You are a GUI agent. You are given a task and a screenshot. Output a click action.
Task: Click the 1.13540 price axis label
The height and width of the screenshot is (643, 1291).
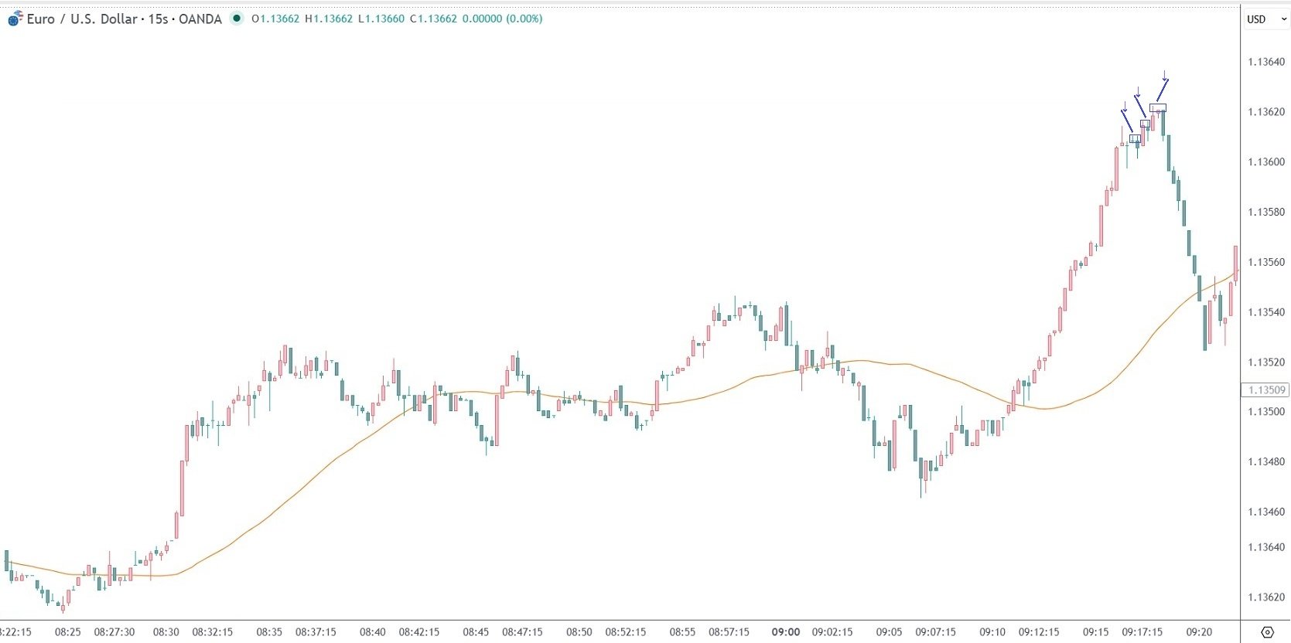(x=1266, y=312)
